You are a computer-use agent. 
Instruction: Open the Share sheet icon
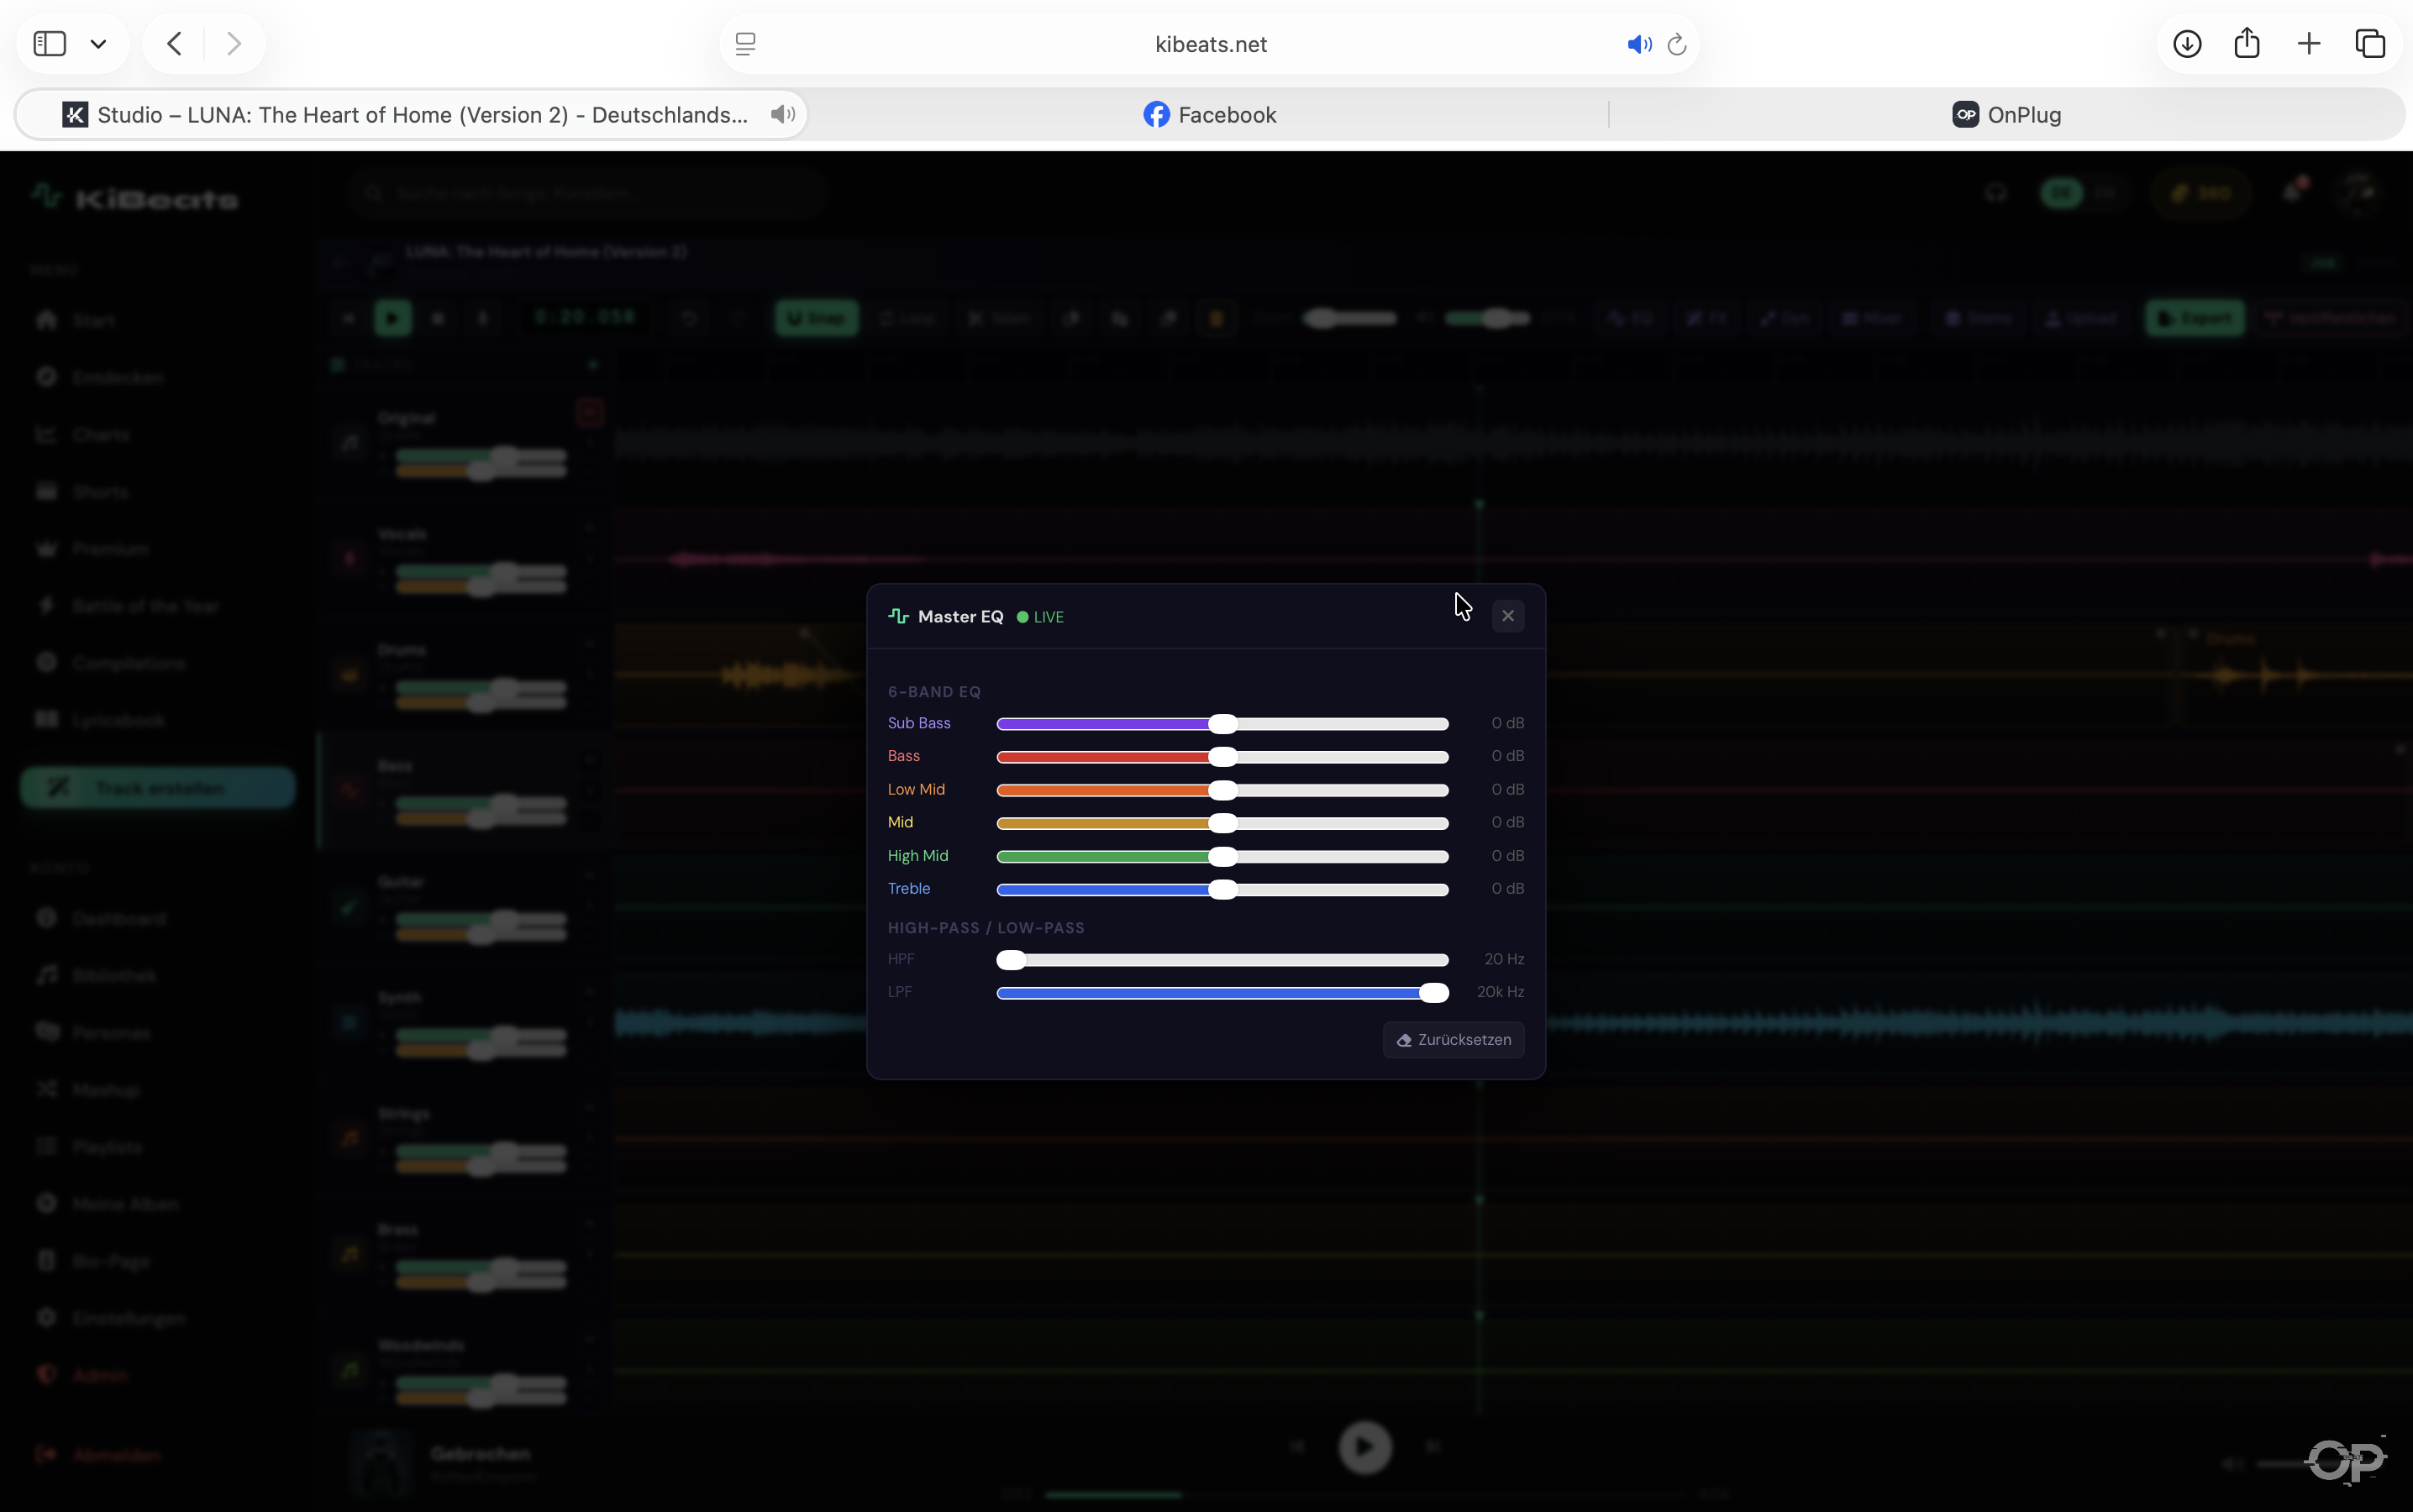click(x=2247, y=43)
